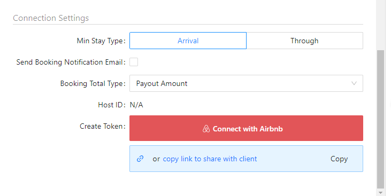Click the Host ID N/A value
The height and width of the screenshot is (196, 391).
point(136,105)
